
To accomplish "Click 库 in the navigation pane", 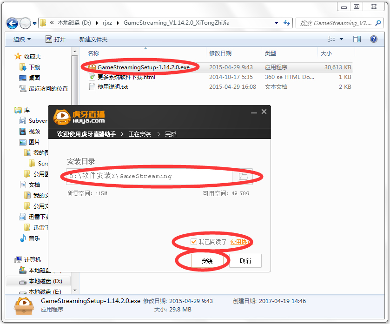I will pyautogui.click(x=27, y=110).
